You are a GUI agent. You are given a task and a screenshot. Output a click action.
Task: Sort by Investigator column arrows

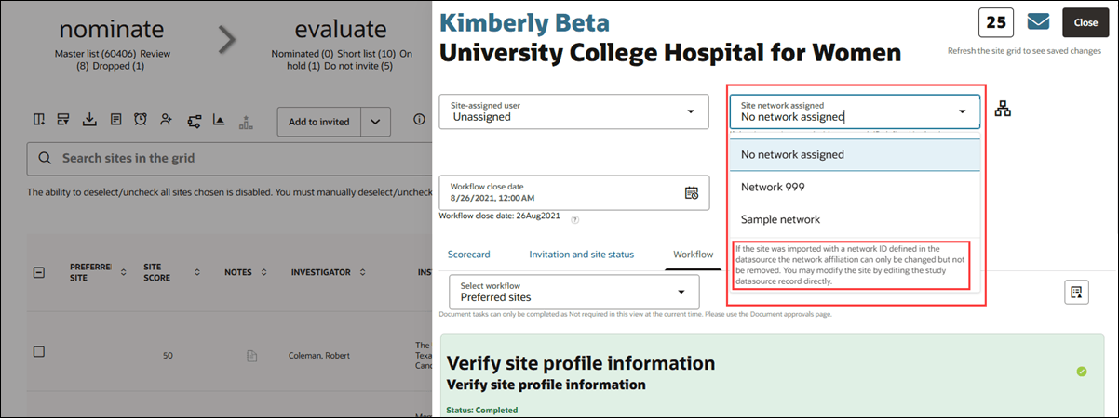click(361, 272)
